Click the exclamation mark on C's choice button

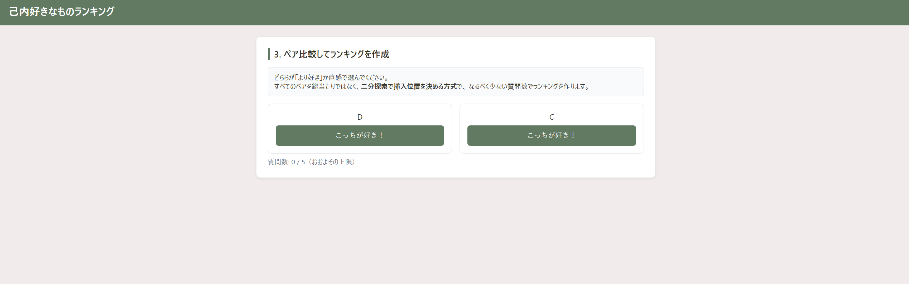[573, 135]
